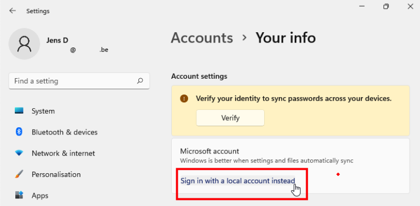
Task: Minimize the Settings window
Action: pyautogui.click(x=362, y=7)
